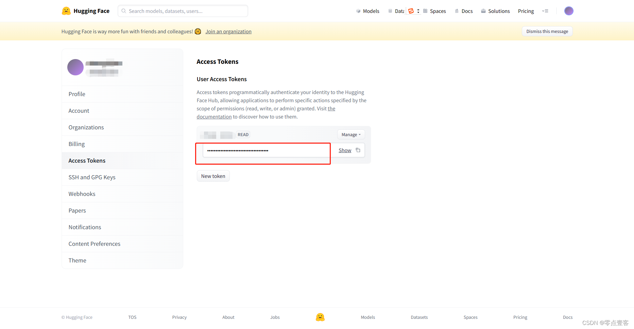Click the READ permission badge

[243, 134]
